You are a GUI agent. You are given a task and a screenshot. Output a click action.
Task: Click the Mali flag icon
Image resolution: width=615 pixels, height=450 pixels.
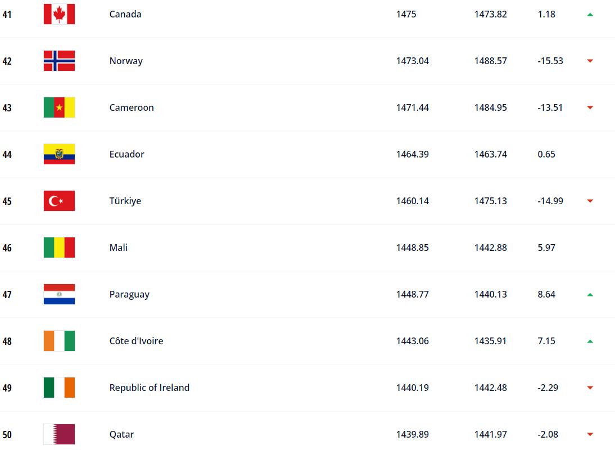pyautogui.click(x=59, y=247)
